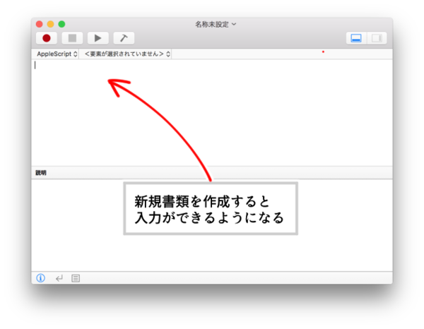
Task: Open the 名称未設定 title dropdown chevron
Action: (234, 24)
